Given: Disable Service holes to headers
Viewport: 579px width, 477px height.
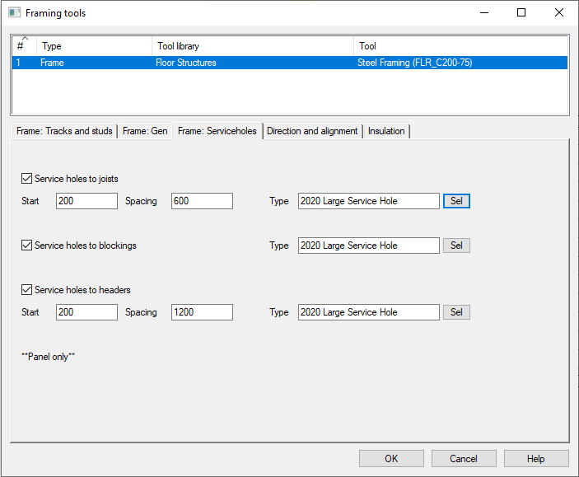Looking at the screenshot, I should tap(27, 290).
